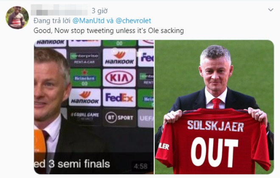
Task: Click the SOLSKJAER name on red shirt
Action: pos(216,126)
